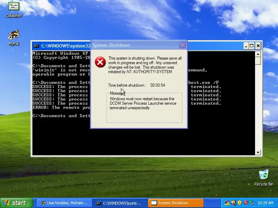Click the clock showing 10:29 AM
Image resolution: width=278 pixels, height=208 pixels.
point(265,203)
